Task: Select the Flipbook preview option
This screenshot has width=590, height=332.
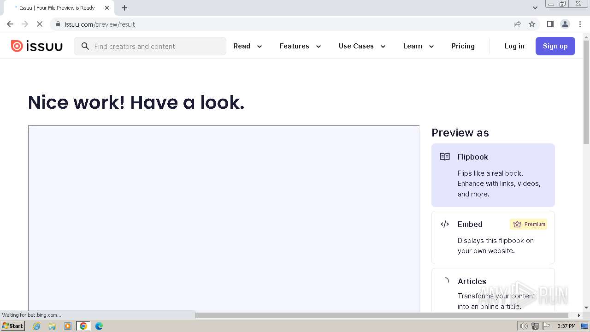Action: click(493, 175)
